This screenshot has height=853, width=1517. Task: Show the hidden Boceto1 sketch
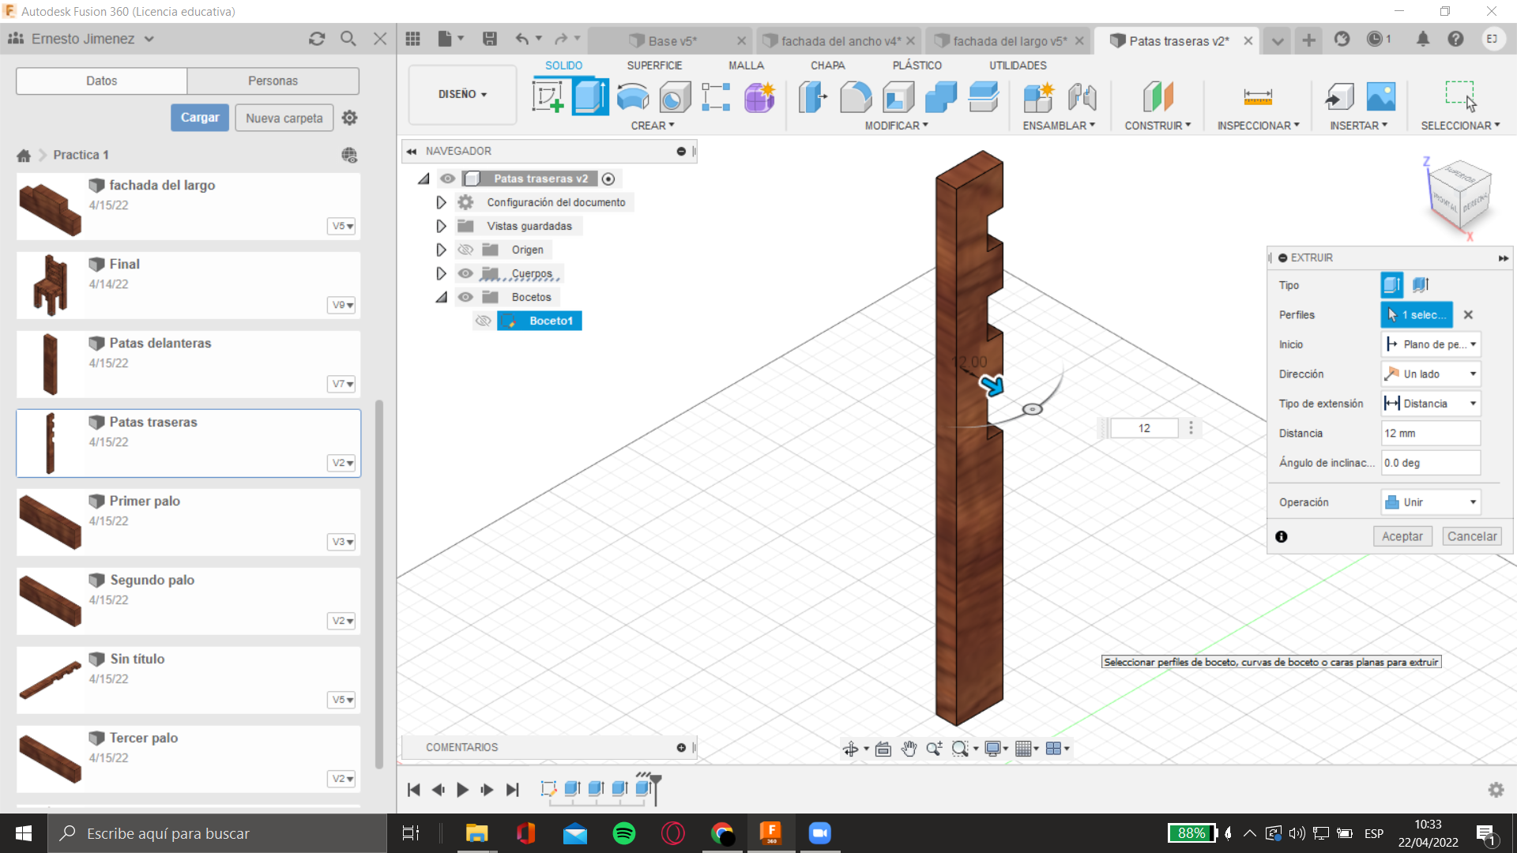tap(483, 321)
